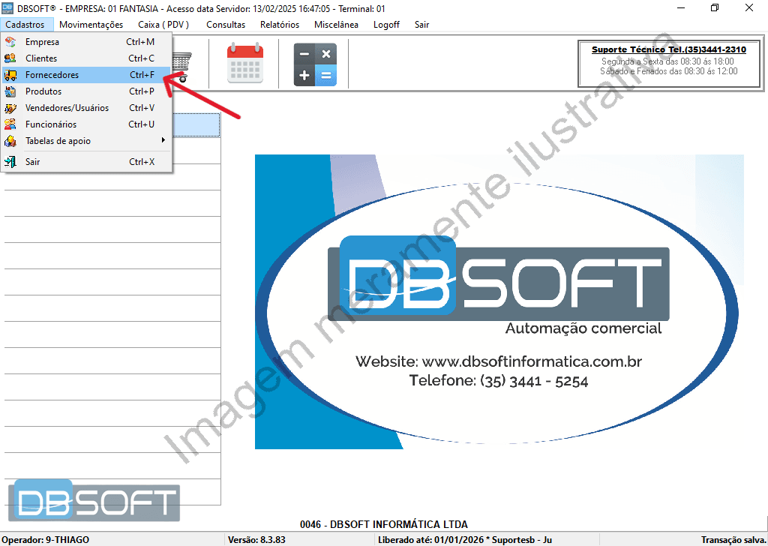
Task: Open the calendar toolbar icon
Action: 245,64
